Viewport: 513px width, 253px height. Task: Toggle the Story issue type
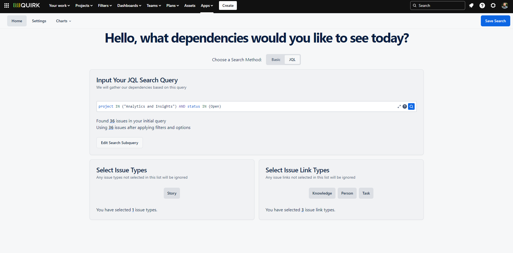(x=172, y=193)
